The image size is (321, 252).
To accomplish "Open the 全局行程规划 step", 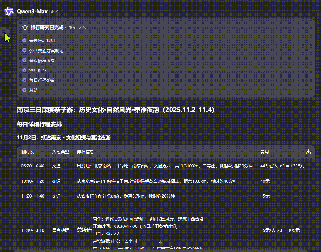I will 42,41.
